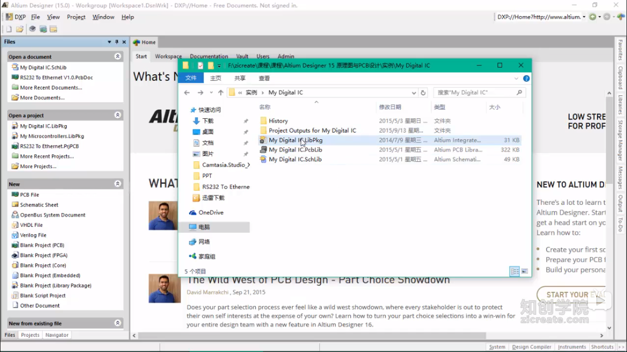This screenshot has width=627, height=352.
Task: Select Project Outputs for My Digital IC folder
Action: coord(312,131)
